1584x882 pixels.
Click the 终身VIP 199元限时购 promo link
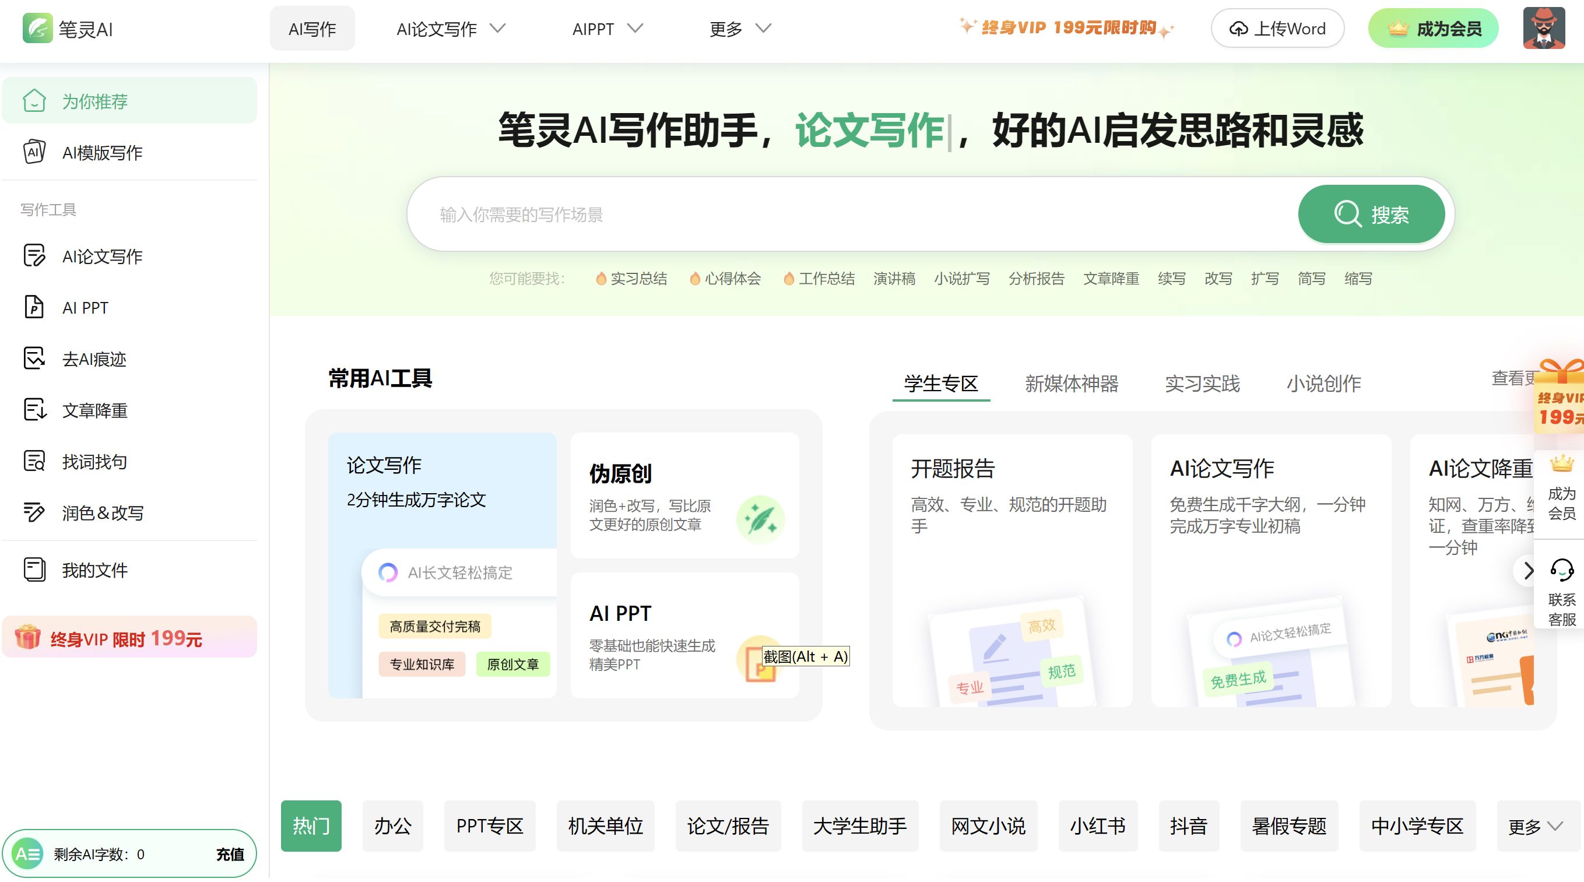click(x=1067, y=27)
